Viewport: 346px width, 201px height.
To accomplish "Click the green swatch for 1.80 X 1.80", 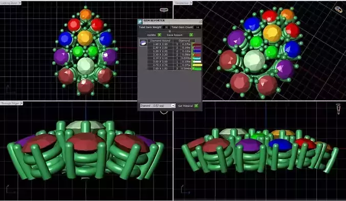I will (x=197, y=69).
